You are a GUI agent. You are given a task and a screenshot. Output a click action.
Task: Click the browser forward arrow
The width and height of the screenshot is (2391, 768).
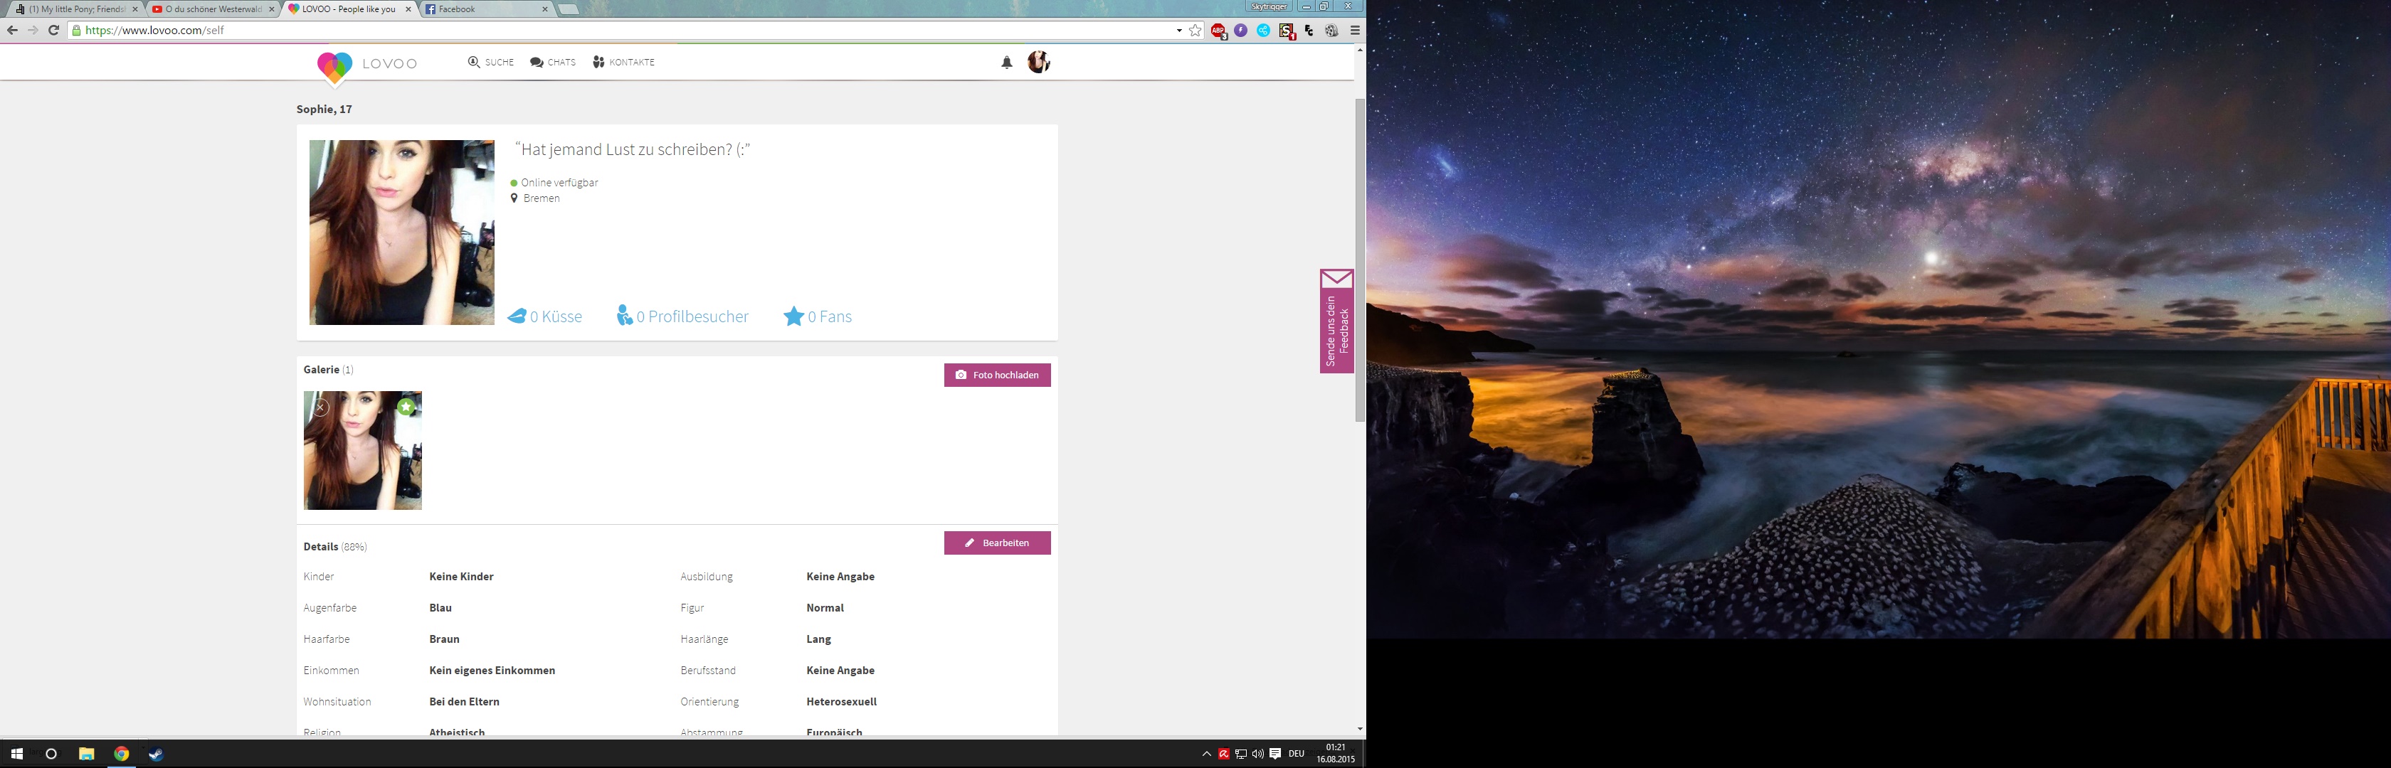tap(33, 30)
